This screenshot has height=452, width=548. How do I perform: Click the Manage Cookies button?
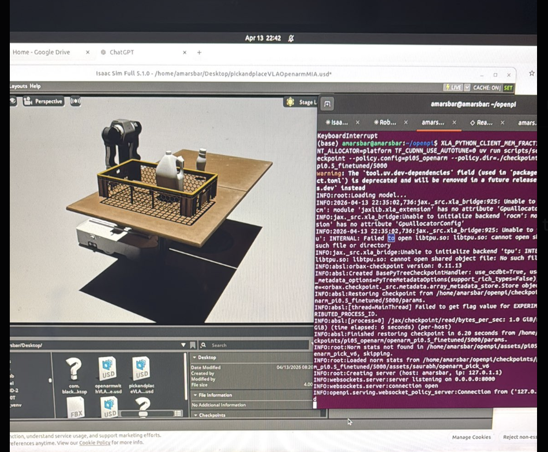471,438
